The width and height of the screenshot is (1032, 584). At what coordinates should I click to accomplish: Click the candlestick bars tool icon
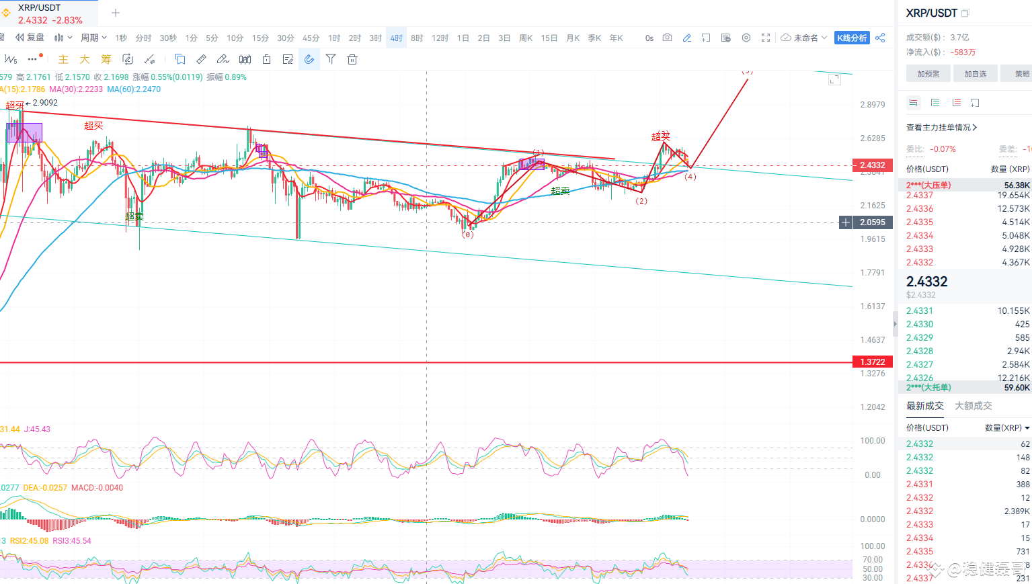click(245, 59)
